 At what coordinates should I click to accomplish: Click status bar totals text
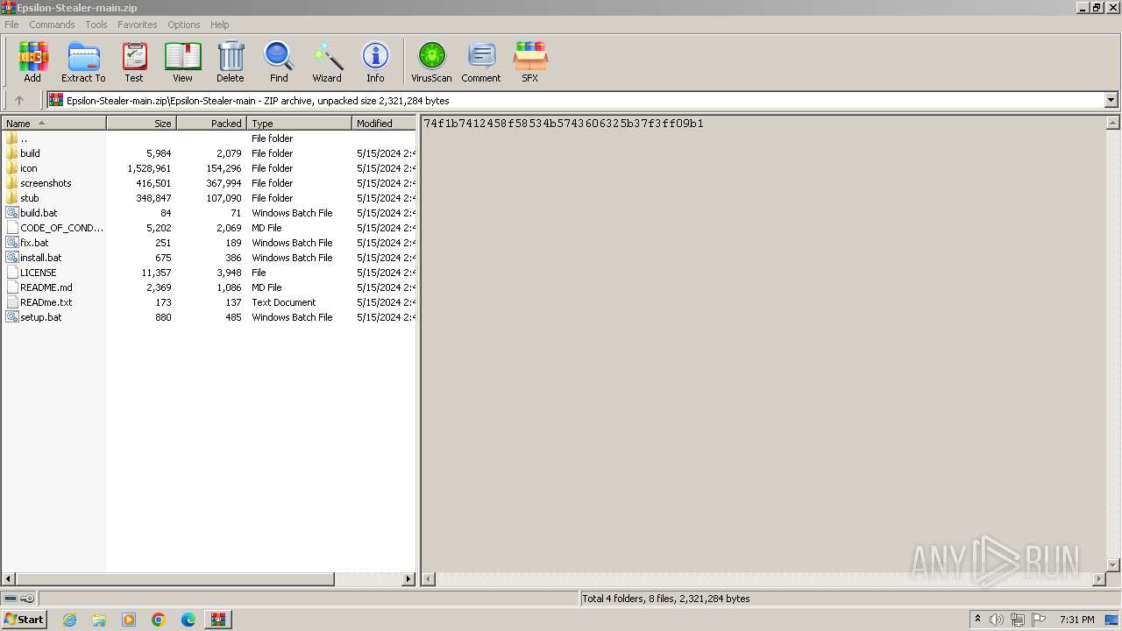pyautogui.click(x=666, y=599)
